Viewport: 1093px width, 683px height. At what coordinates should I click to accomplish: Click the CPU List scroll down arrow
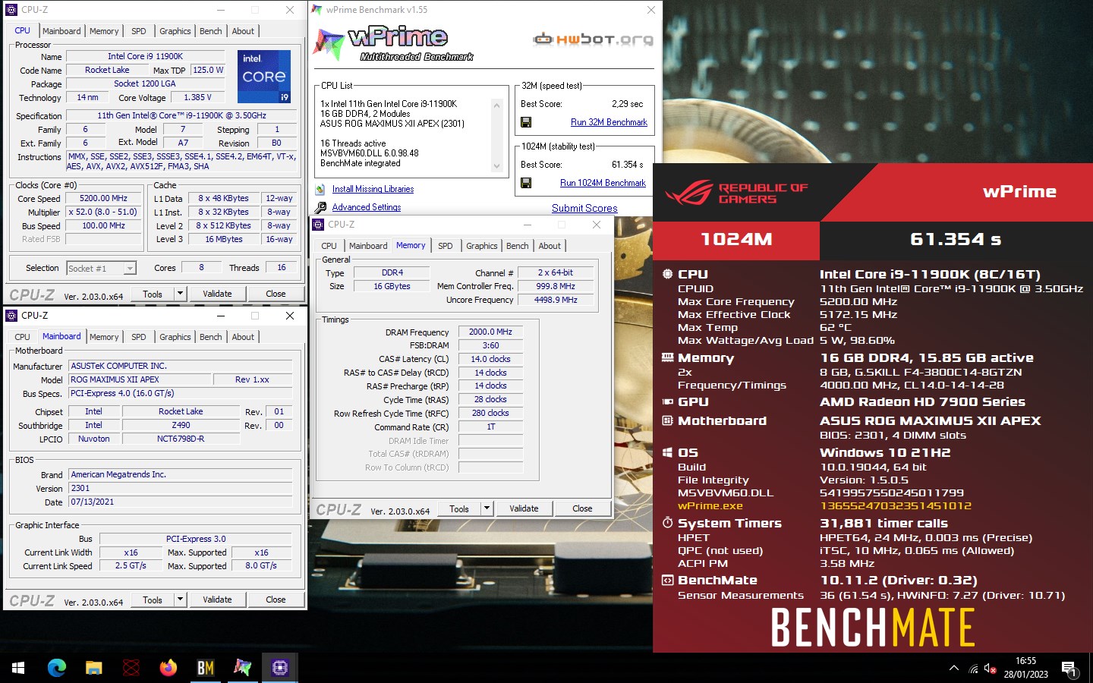click(496, 166)
